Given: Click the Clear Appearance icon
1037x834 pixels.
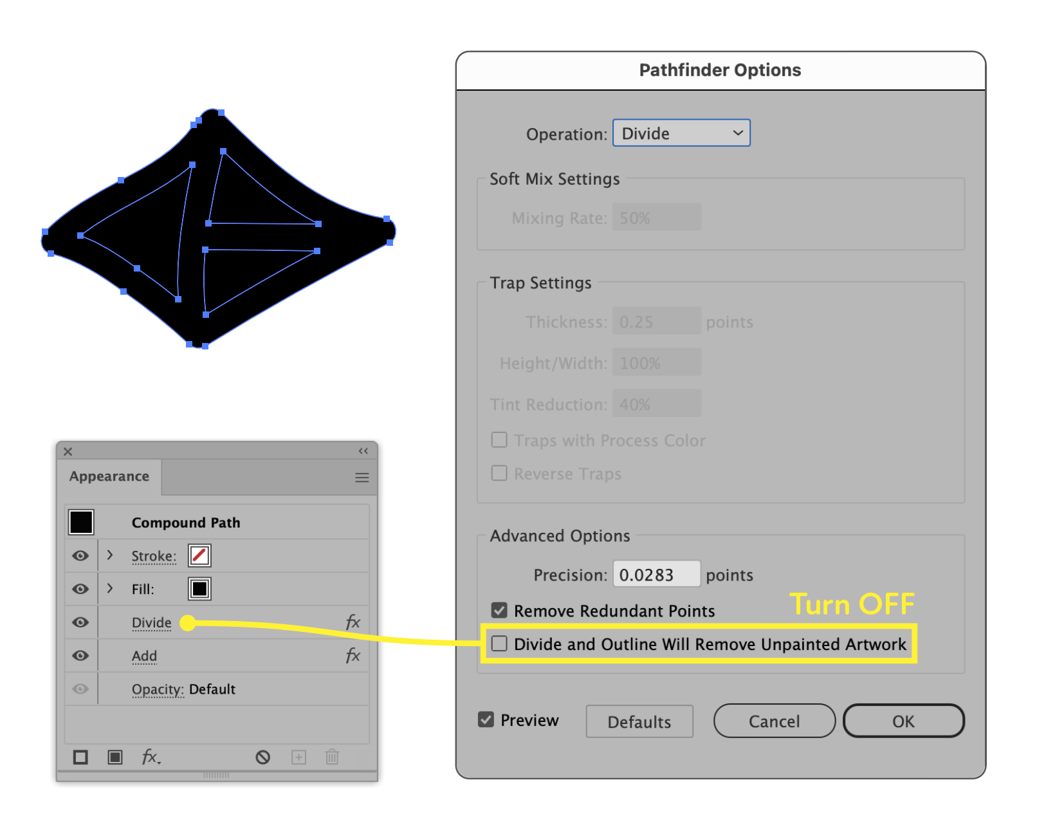Looking at the screenshot, I should (x=263, y=757).
